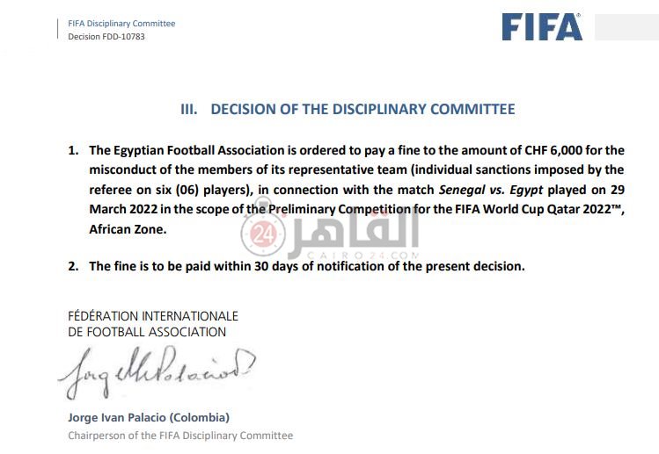
Task: Click the Roman numeral III in the heading
Action: [x=188, y=110]
